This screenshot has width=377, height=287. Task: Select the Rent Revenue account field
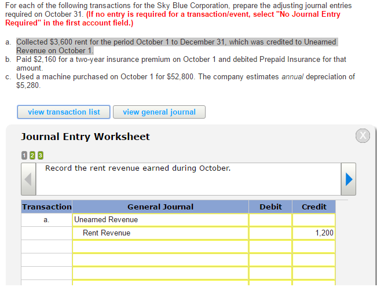pos(160,233)
